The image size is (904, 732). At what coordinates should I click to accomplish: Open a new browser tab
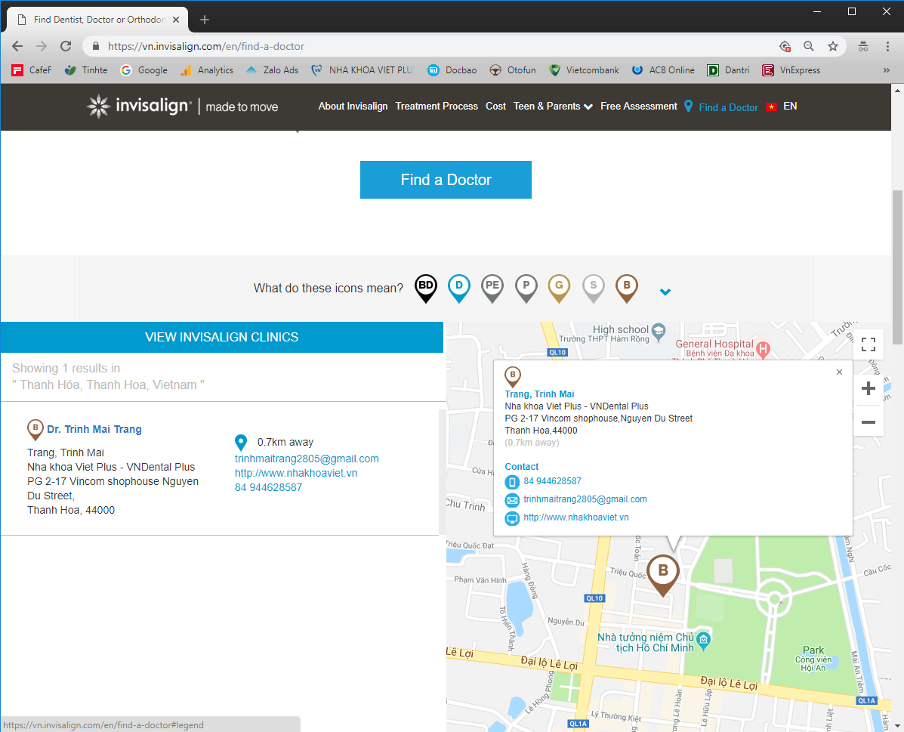click(x=204, y=20)
